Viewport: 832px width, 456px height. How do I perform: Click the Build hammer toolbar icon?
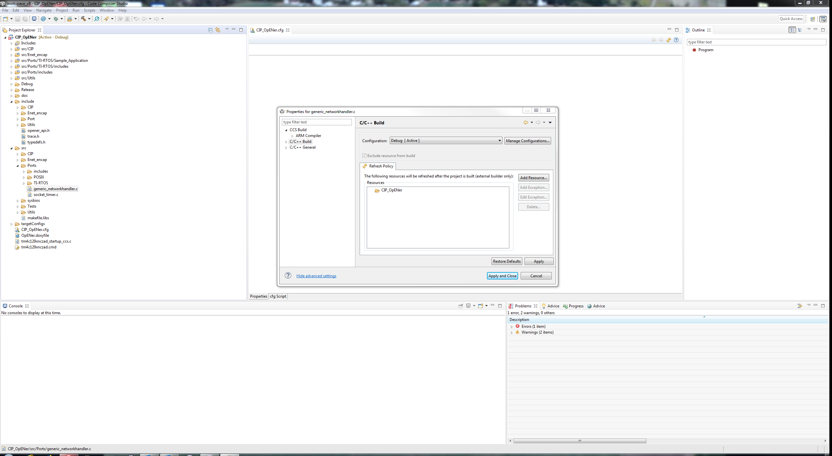point(84,19)
